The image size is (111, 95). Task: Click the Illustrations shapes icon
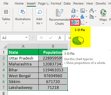click(x=23, y=12)
